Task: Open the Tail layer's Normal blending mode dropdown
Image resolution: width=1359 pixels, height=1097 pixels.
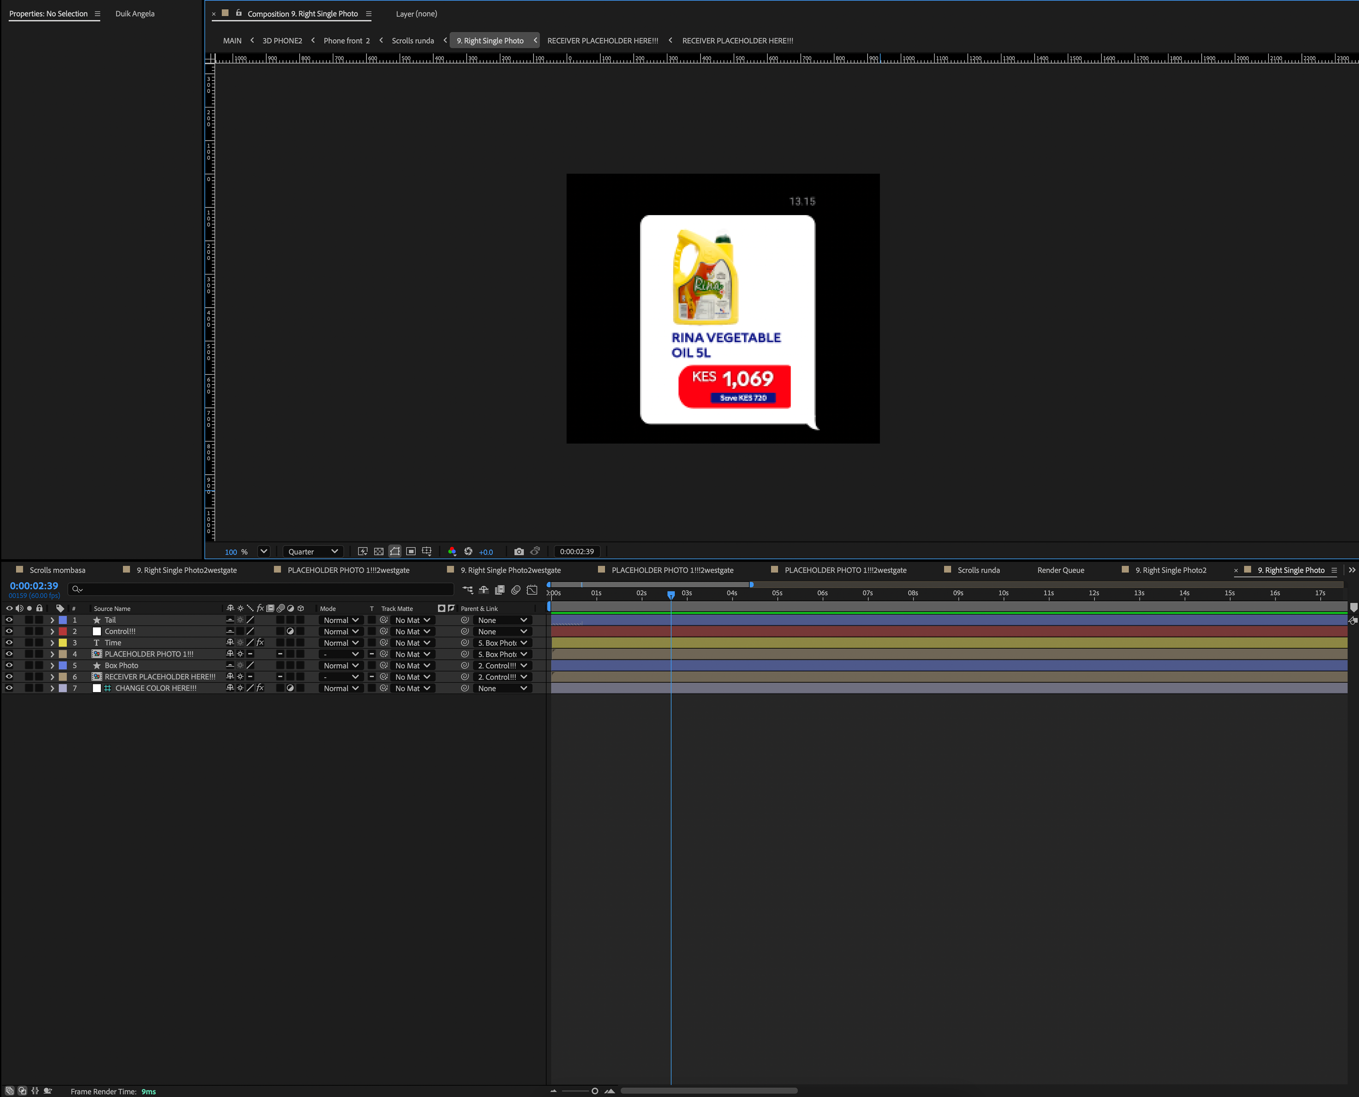Action: 341,620
